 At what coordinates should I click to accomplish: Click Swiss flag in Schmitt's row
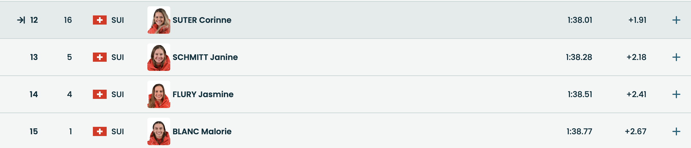click(x=99, y=57)
